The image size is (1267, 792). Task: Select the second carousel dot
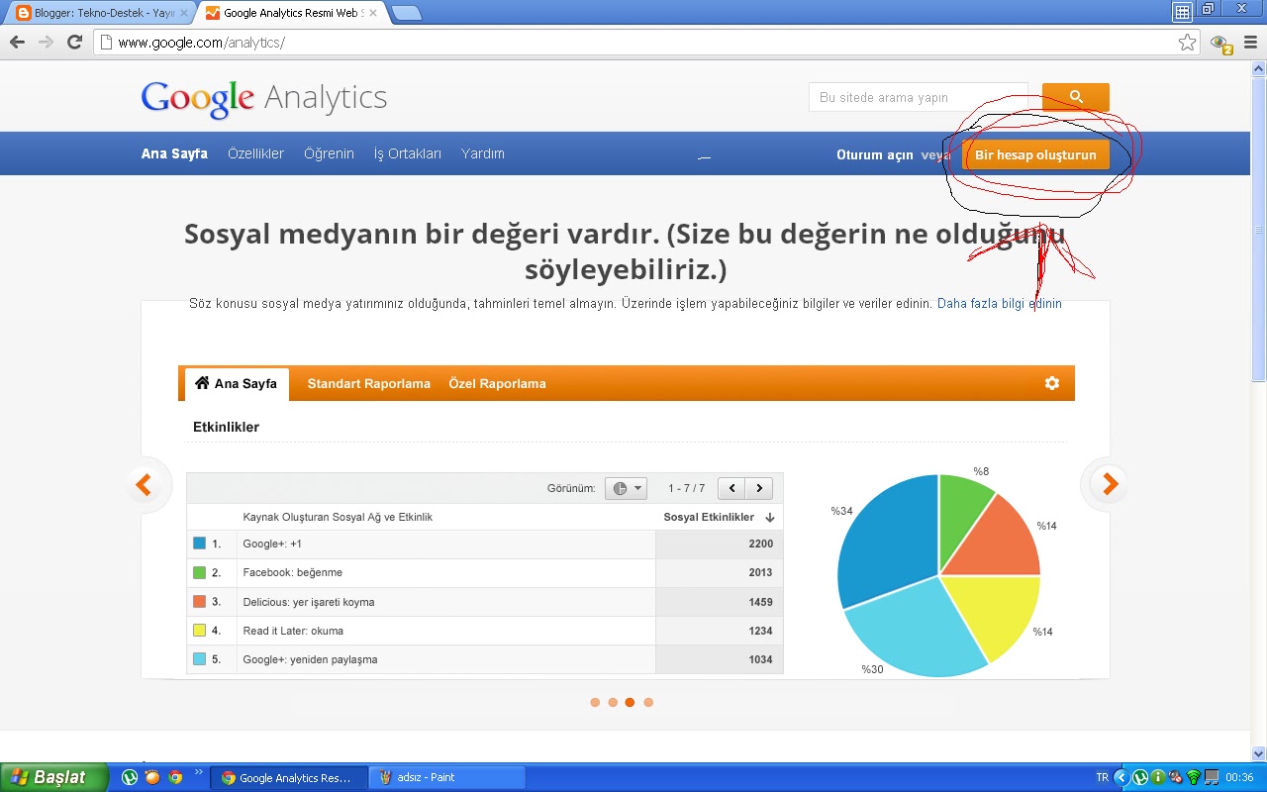613,702
